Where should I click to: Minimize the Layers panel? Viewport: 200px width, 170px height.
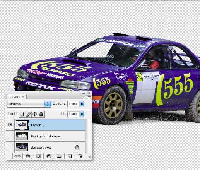tap(84, 93)
